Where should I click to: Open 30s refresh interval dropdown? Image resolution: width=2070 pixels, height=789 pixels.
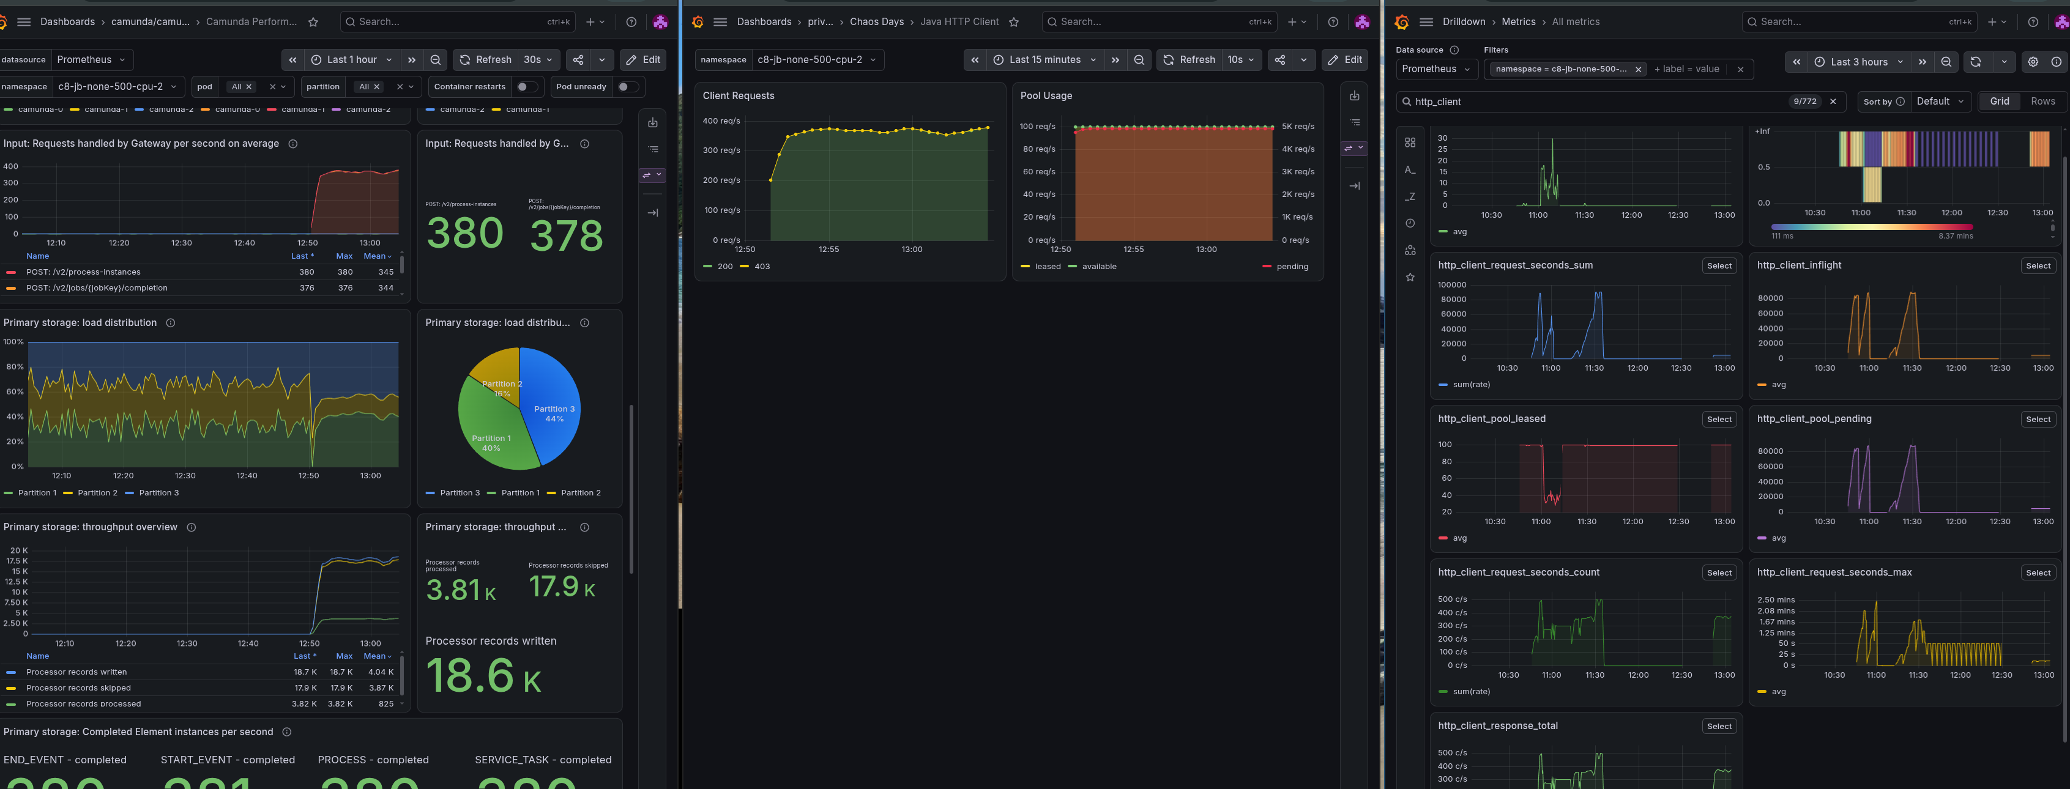538,59
